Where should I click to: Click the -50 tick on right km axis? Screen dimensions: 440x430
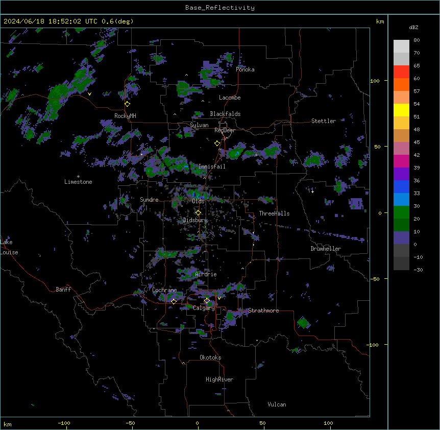click(x=375, y=279)
